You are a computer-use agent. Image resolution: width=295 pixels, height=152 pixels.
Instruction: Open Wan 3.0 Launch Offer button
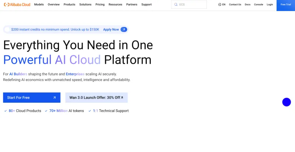(x=97, y=98)
